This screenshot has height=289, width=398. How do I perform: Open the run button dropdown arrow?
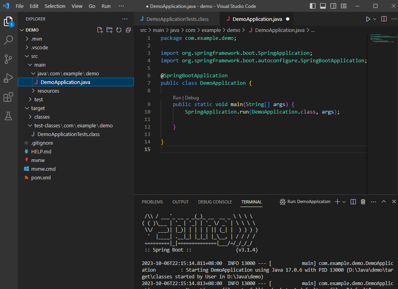point(374,19)
